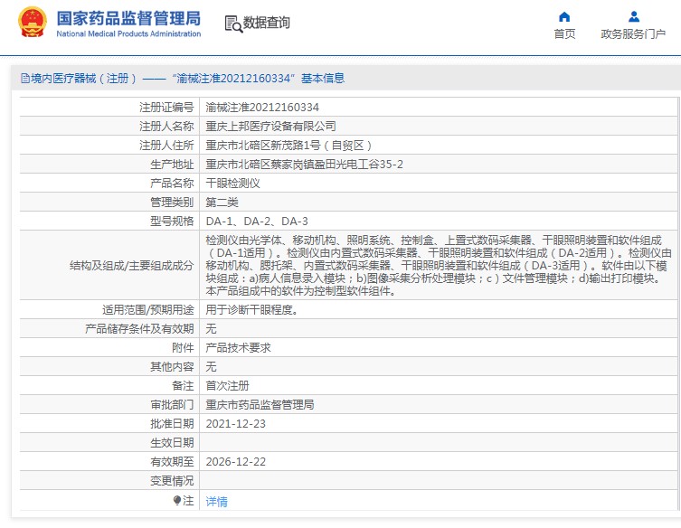Click production address 蔡家岗镇盈田光电工谷35-2
Viewport: 681px width, 528px height.
pos(305,165)
